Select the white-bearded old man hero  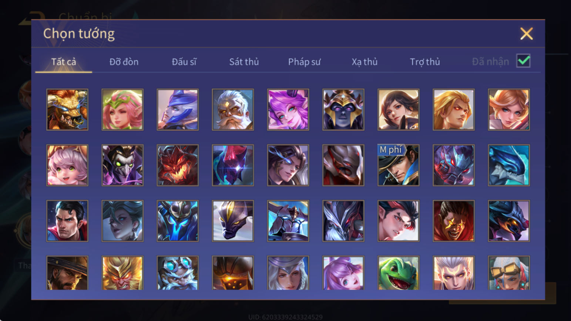[x=233, y=109]
